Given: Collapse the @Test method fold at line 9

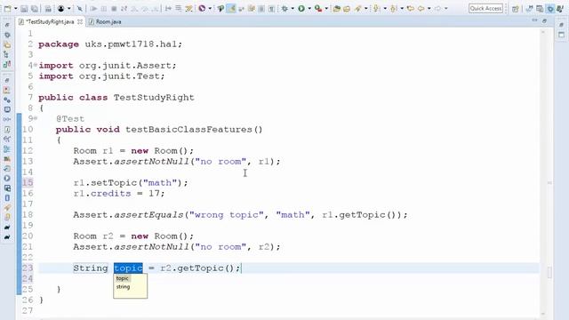Looking at the screenshot, I should click(36, 118).
